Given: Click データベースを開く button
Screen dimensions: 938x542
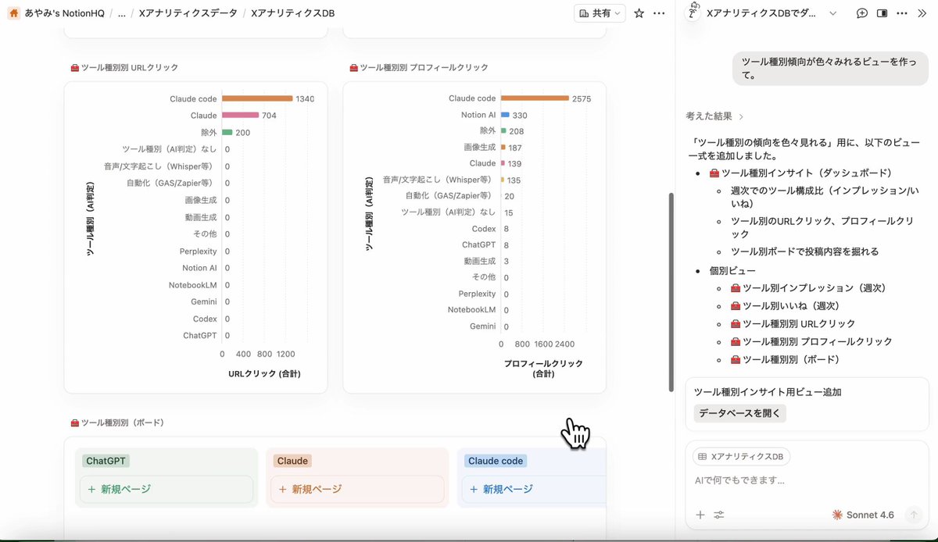Looking at the screenshot, I should coord(739,413).
